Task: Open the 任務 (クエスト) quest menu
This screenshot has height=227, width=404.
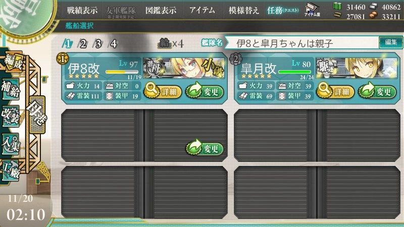Action: click(x=282, y=10)
